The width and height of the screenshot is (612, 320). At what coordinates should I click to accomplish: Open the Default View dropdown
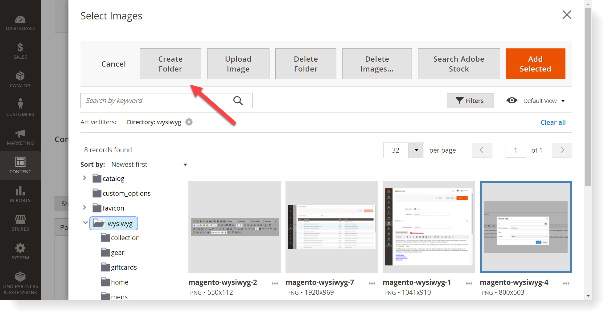(x=536, y=101)
